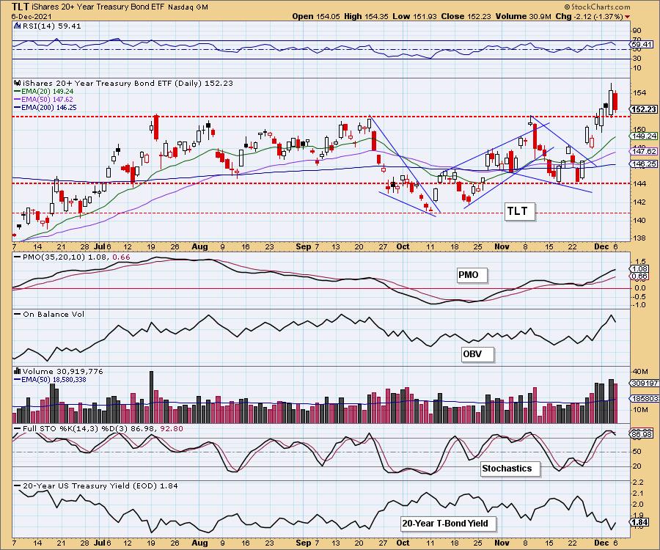Click the 1.84 yield tag on right axis
The width and height of the screenshot is (660, 550).
click(639, 522)
